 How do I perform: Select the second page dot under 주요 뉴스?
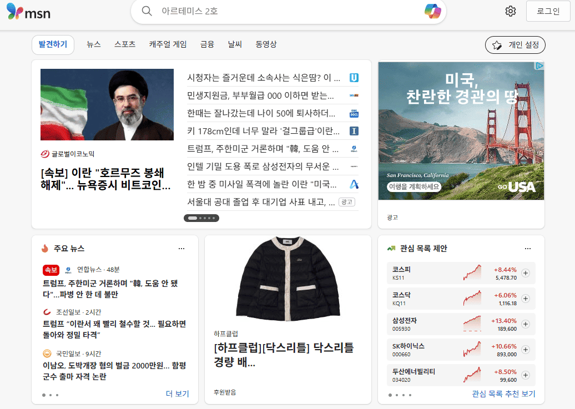[x=50, y=395]
